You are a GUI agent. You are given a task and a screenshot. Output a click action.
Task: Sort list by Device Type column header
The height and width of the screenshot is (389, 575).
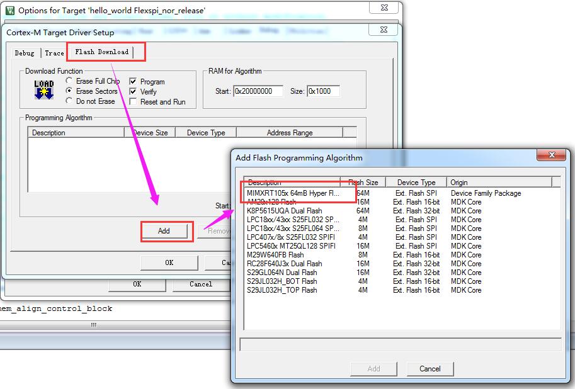click(416, 183)
